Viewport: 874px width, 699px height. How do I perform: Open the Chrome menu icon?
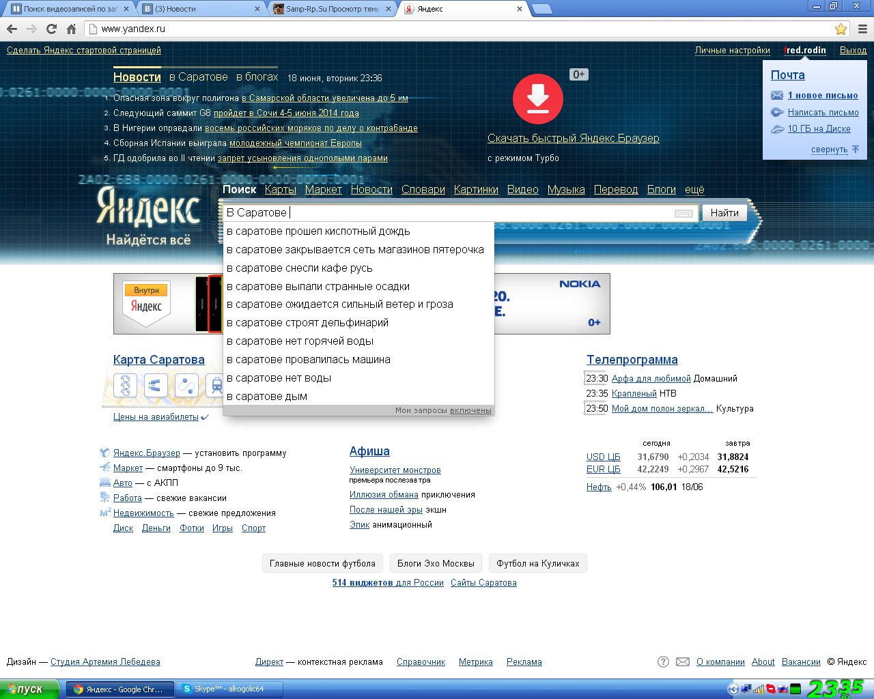coord(862,29)
